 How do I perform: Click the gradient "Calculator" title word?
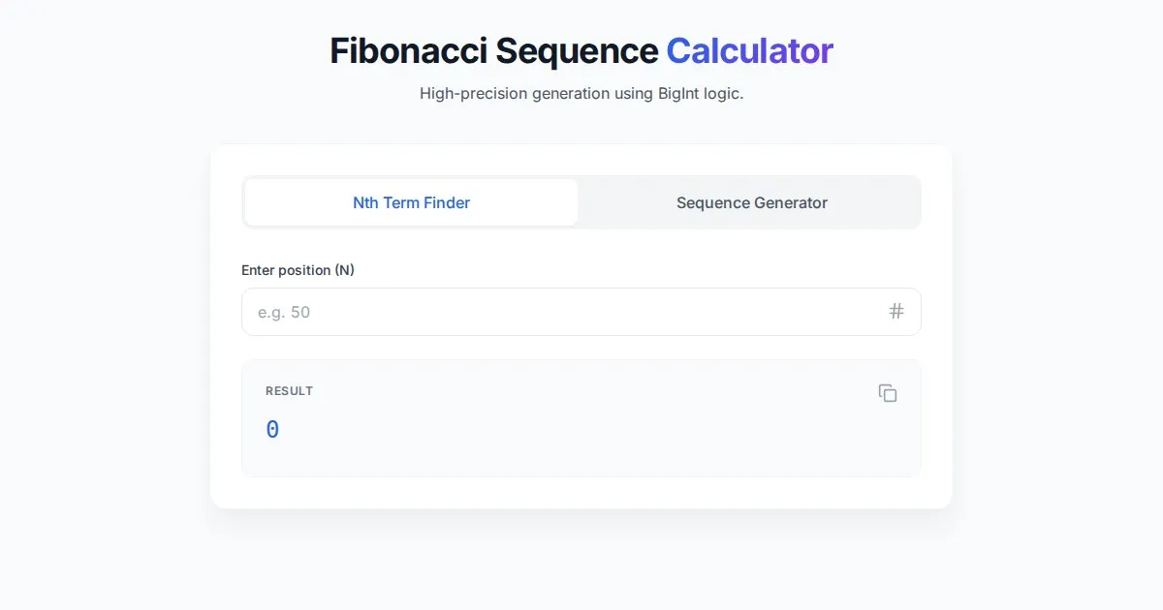pos(749,51)
